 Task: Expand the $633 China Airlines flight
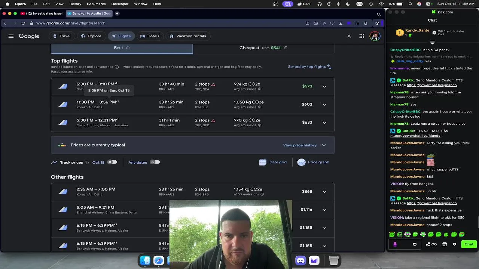[x=324, y=123]
